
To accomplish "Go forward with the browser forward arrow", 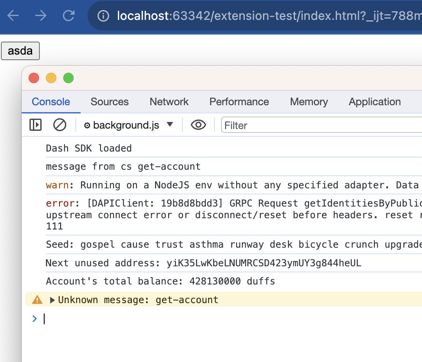I will tap(41, 15).
